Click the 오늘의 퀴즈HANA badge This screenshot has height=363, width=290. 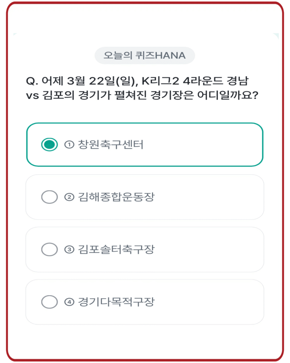[144, 55]
